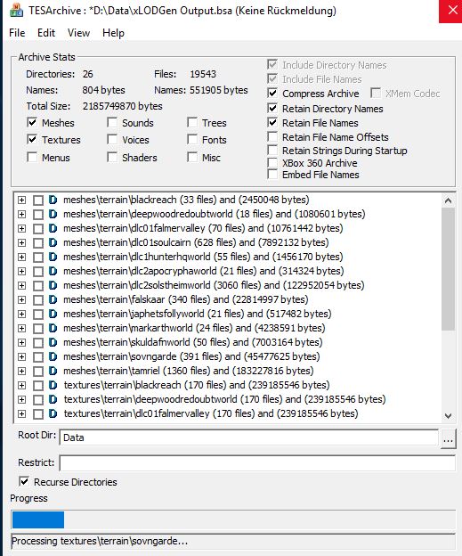Screen dimensions: 462x556
Task: Click the D directory icon for meshes\terrain\deepwoodredoubtworld
Action: click(53, 214)
